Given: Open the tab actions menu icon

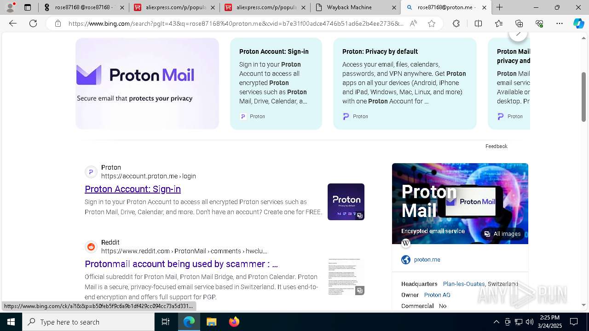Looking at the screenshot, I should (28, 7).
